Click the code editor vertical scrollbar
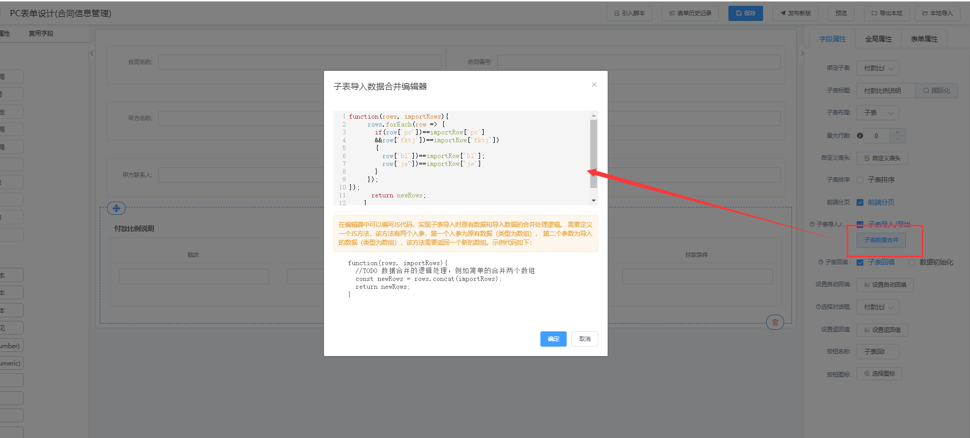Viewport: 970px width, 438px height. 593,153
